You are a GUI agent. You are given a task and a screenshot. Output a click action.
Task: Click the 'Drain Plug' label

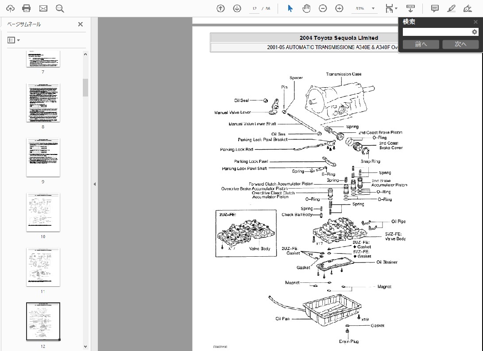click(x=349, y=341)
